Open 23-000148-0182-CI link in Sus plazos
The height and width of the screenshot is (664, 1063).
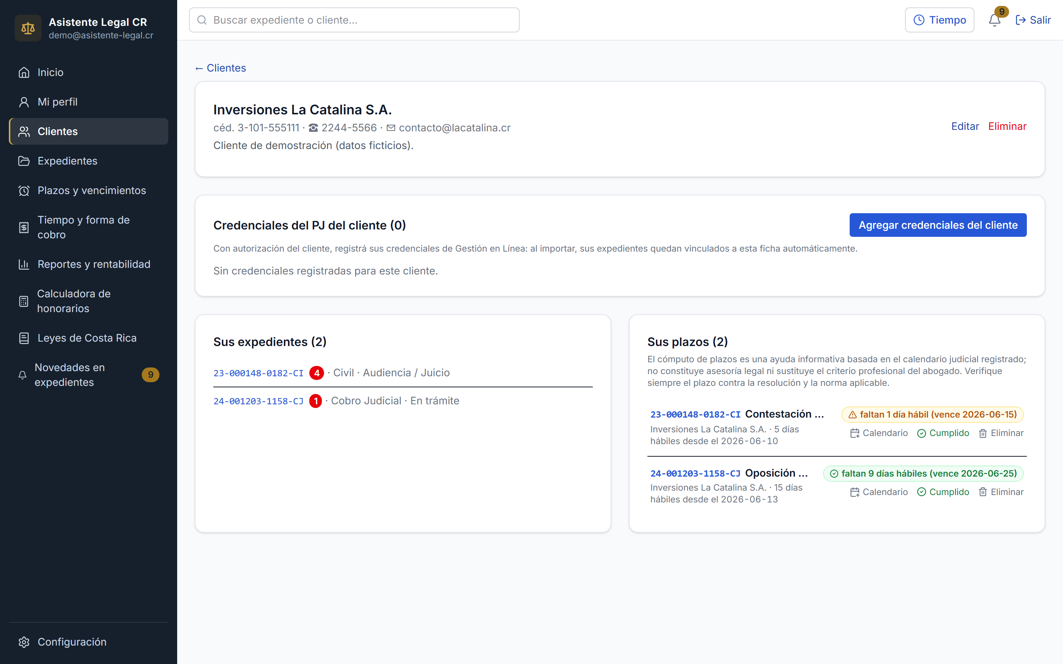tap(695, 415)
